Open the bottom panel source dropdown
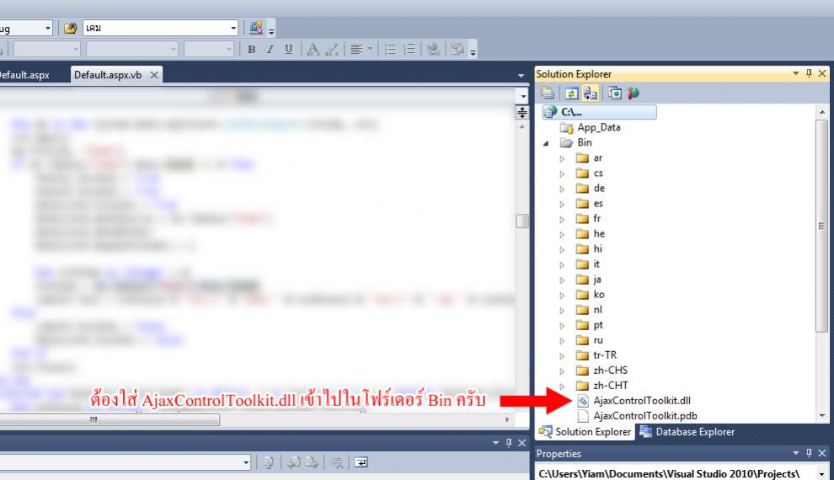The width and height of the screenshot is (834, 480). coord(246,462)
